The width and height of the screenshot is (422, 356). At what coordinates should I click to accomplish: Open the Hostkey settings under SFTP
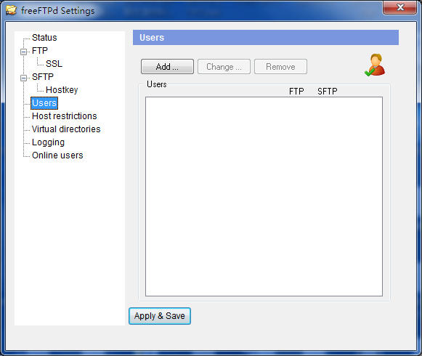(x=62, y=90)
